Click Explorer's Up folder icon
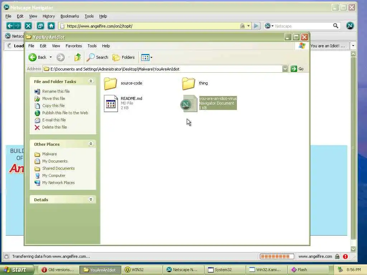This screenshot has width=367, height=275. (x=78, y=57)
